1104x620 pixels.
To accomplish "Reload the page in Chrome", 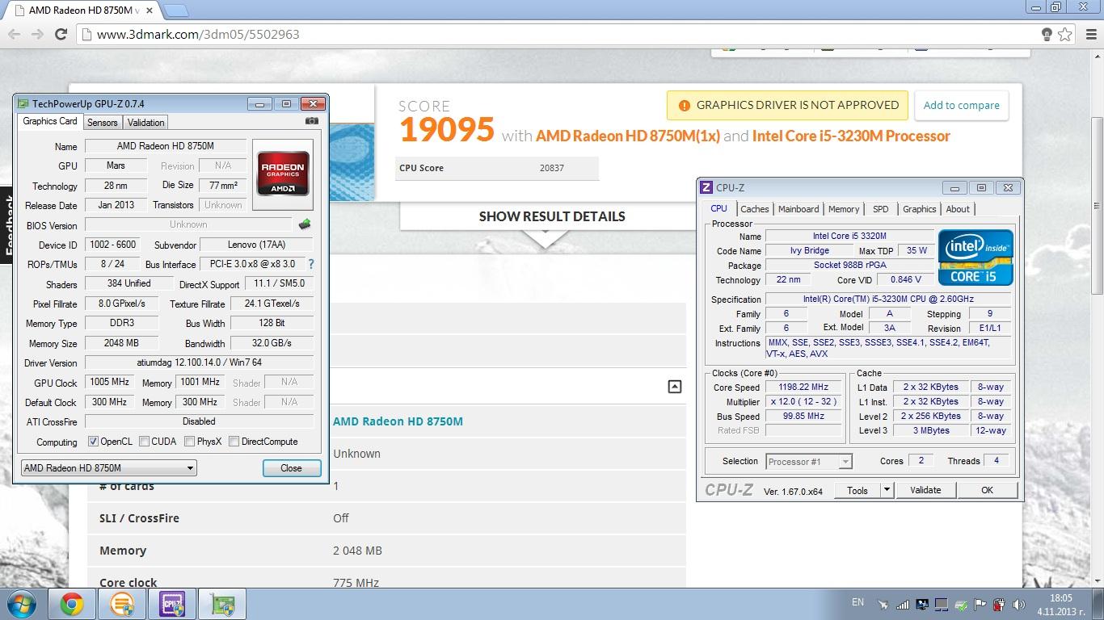I will tap(61, 34).
